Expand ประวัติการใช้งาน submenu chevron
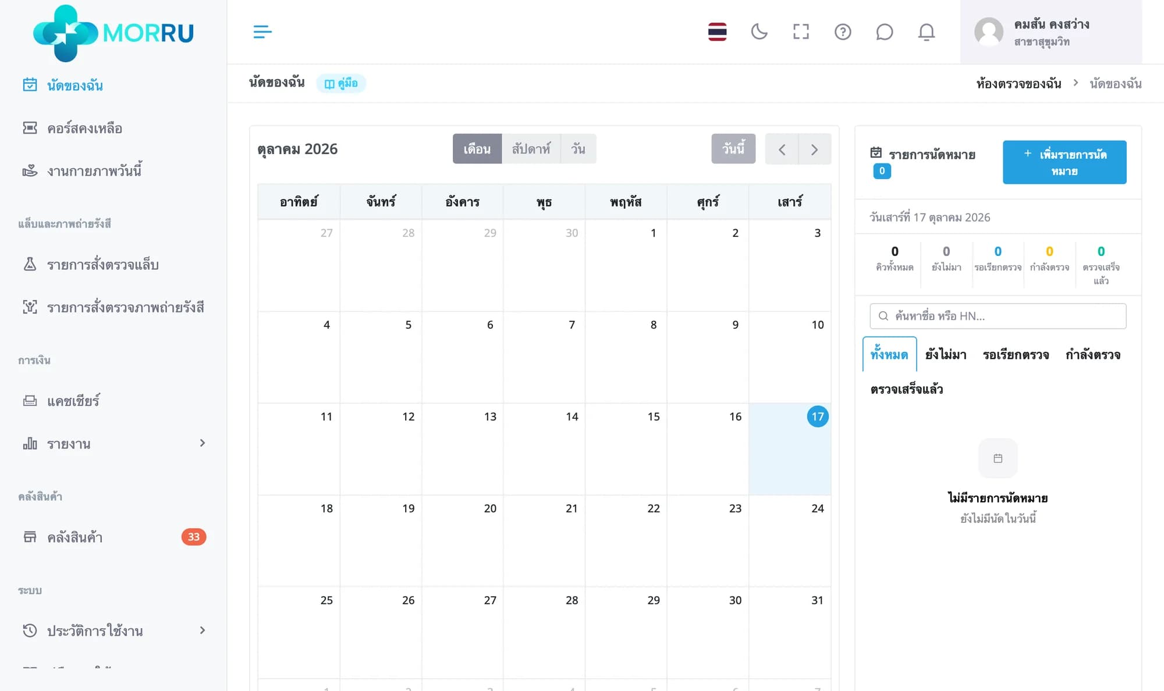Viewport: 1164px width, 691px height. [203, 631]
